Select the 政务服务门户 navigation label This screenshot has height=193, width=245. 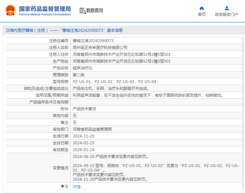pyautogui.click(x=226, y=15)
